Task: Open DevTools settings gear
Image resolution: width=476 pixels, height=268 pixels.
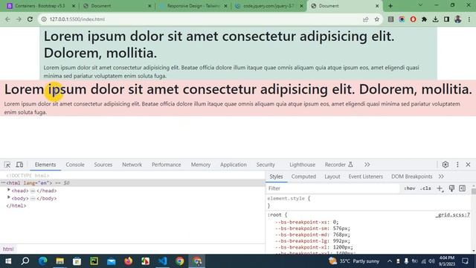Action: (446, 165)
